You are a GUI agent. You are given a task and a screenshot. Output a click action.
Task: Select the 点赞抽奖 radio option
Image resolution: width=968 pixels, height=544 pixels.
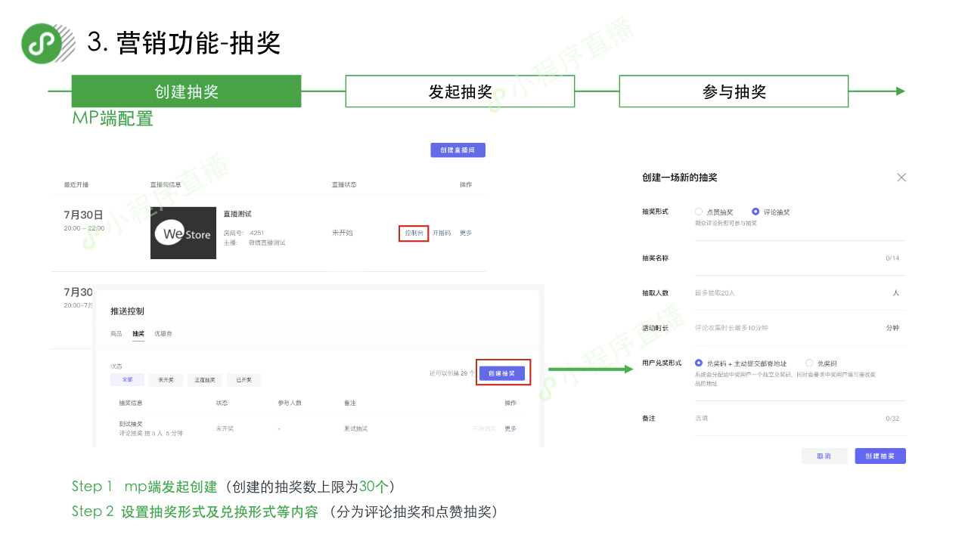click(x=699, y=212)
